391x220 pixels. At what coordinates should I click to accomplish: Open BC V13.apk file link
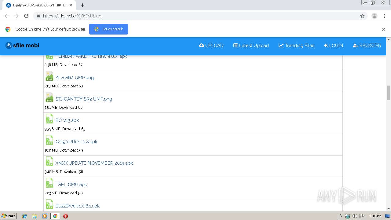67,120
